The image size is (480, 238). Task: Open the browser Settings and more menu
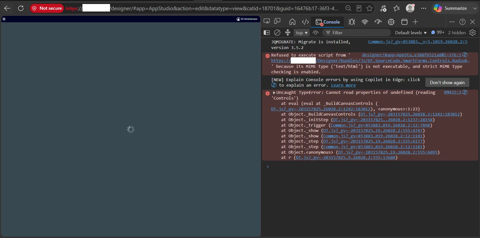tap(424, 8)
